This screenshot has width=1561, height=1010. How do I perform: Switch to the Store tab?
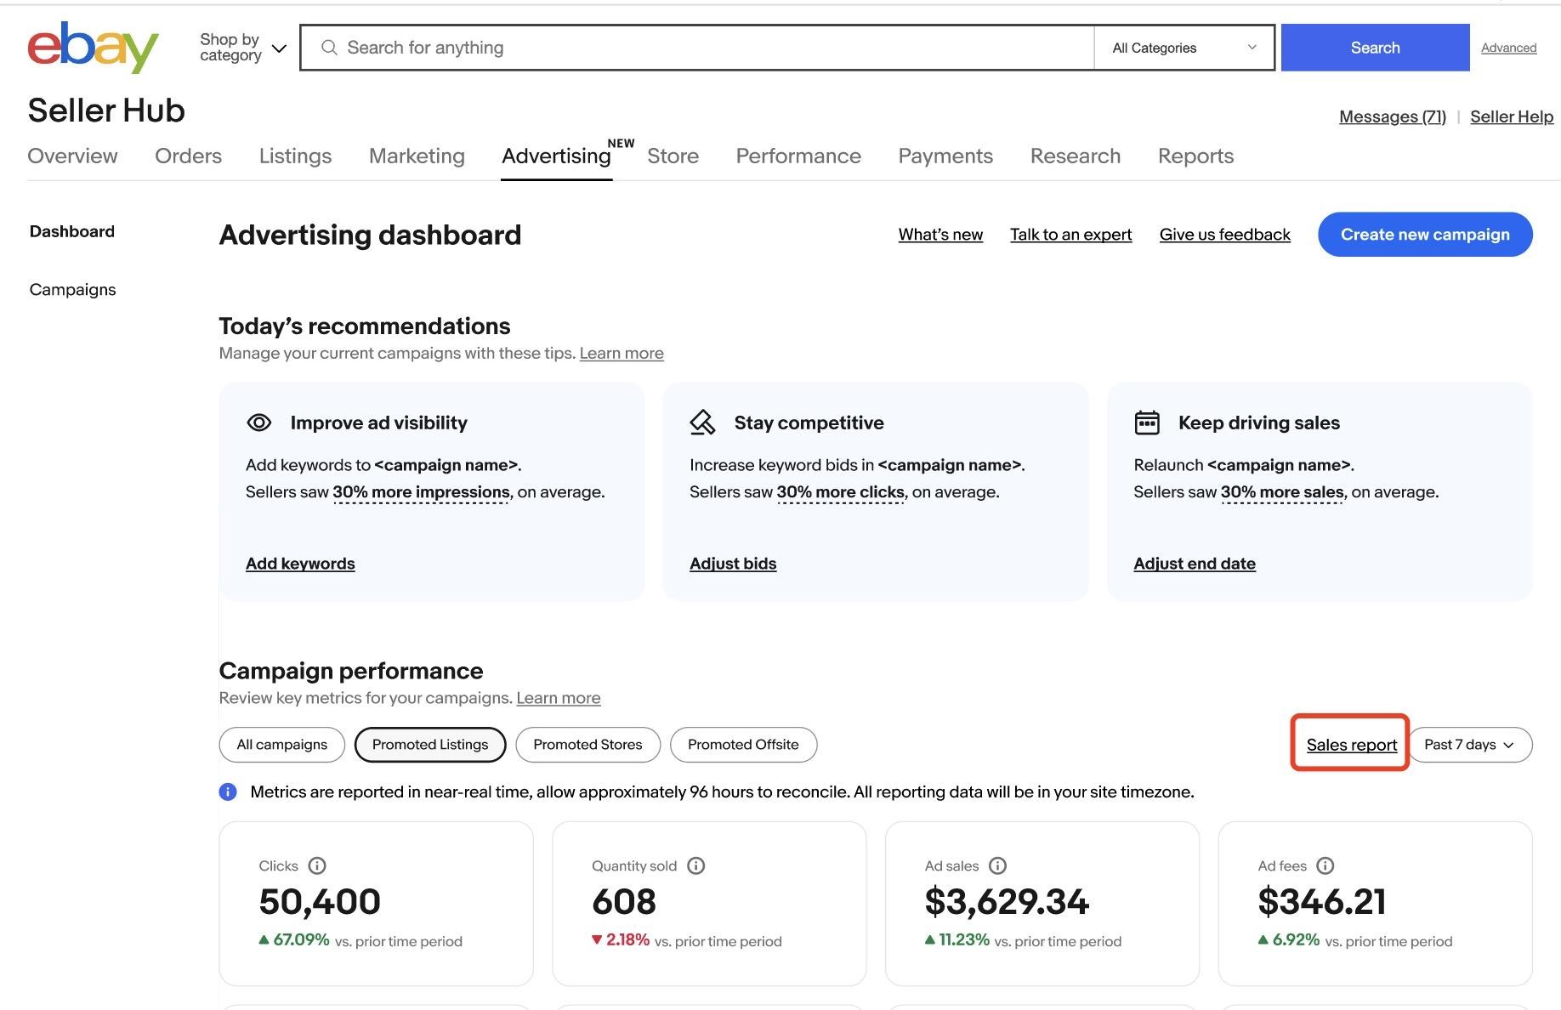click(x=673, y=156)
